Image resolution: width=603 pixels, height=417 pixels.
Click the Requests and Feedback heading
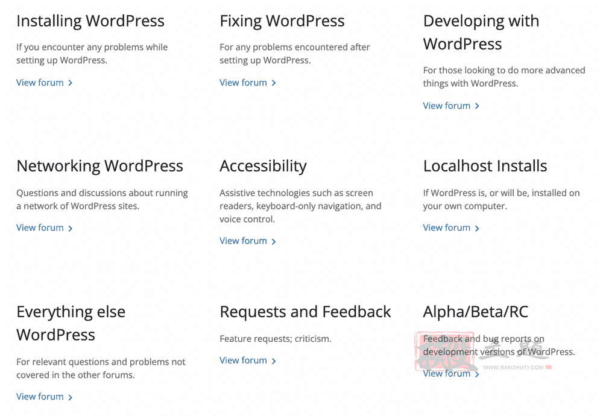tap(305, 312)
